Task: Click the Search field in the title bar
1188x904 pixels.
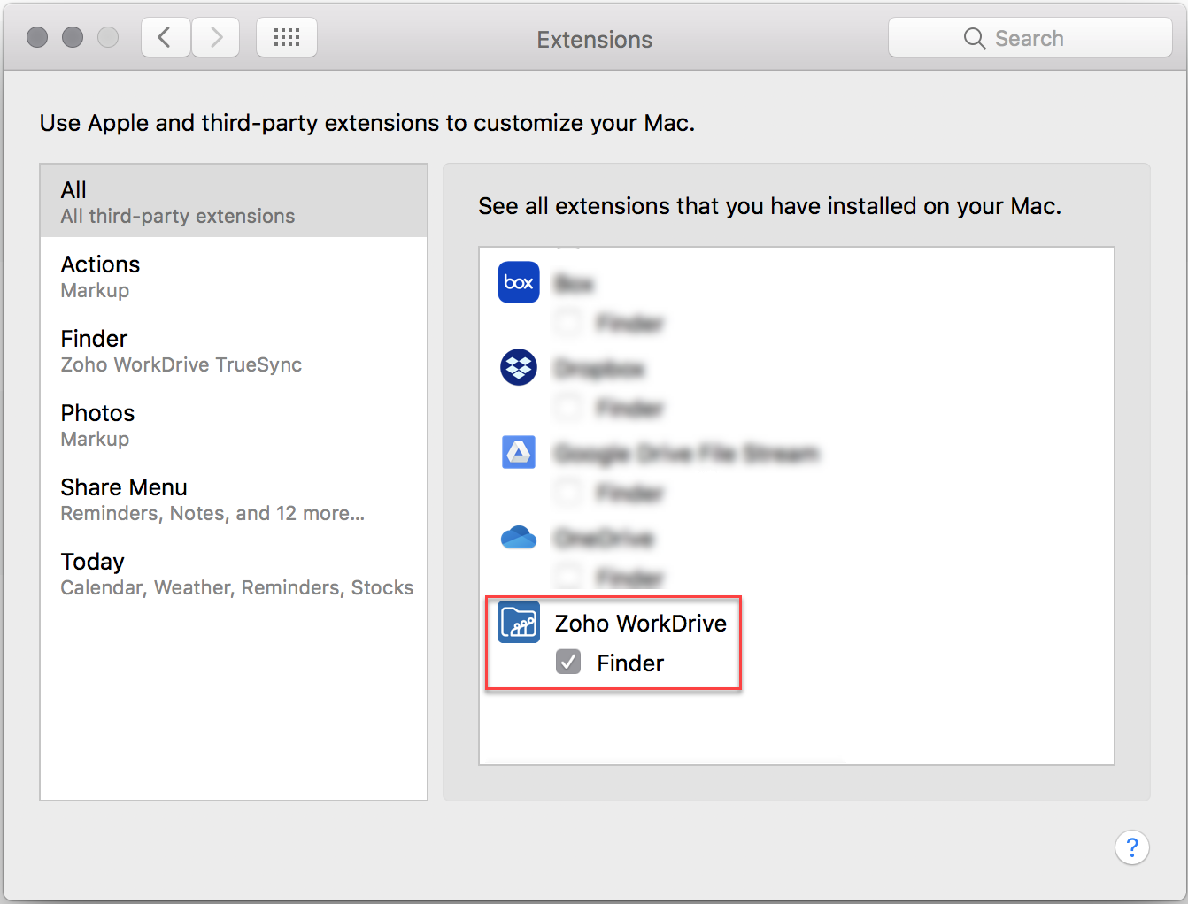Action: point(1030,38)
